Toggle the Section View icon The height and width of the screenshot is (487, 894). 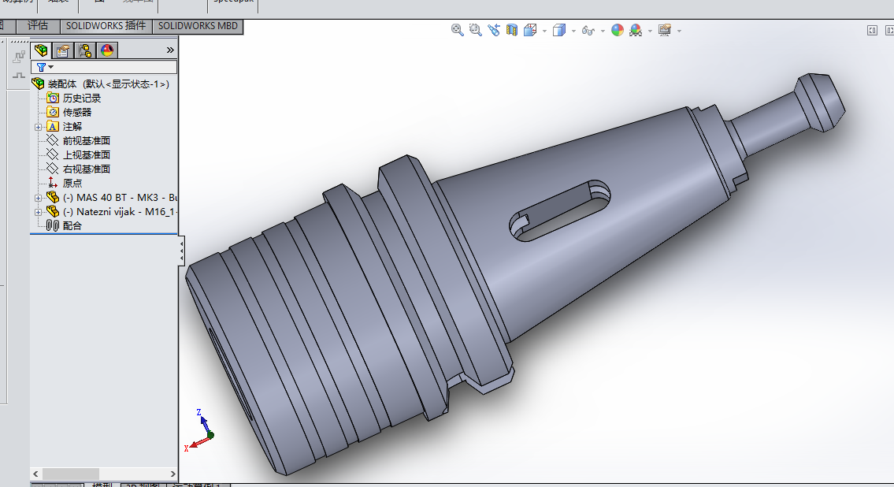(512, 30)
